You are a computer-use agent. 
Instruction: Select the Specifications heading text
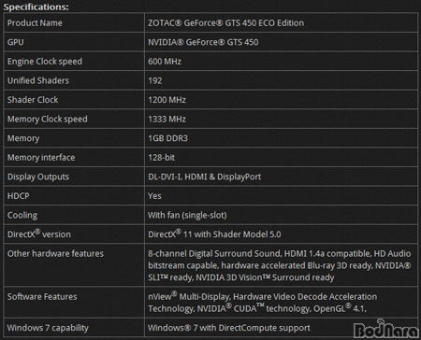coord(36,7)
